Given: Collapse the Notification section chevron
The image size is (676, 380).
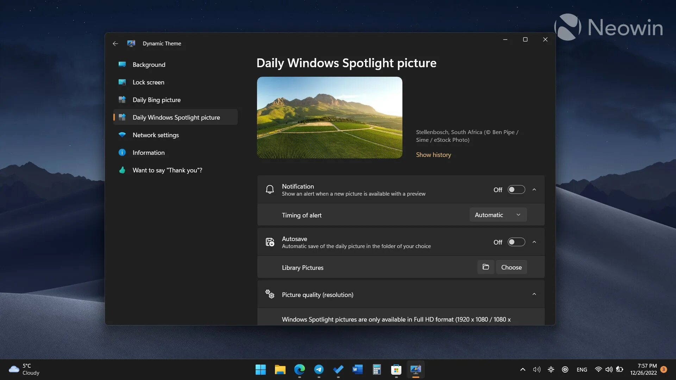Looking at the screenshot, I should [x=534, y=189].
